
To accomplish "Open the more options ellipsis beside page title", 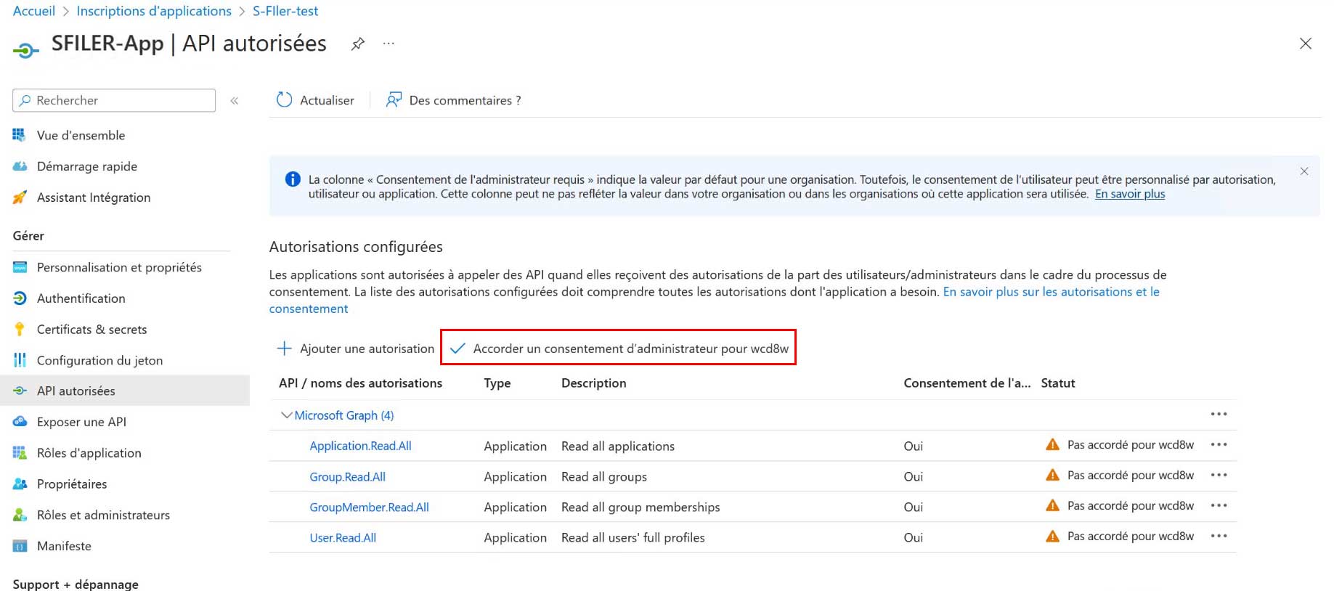I will (389, 44).
